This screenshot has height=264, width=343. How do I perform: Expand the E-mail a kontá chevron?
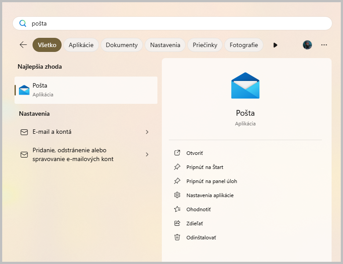click(x=147, y=132)
